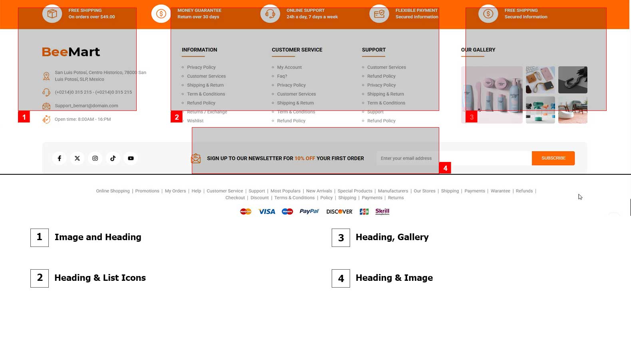The width and height of the screenshot is (631, 359).
Task: Click the Flexible Payment icon
Action: point(379,14)
